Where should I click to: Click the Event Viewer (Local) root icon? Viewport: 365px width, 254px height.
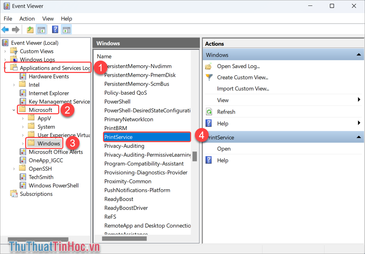pos(5,43)
